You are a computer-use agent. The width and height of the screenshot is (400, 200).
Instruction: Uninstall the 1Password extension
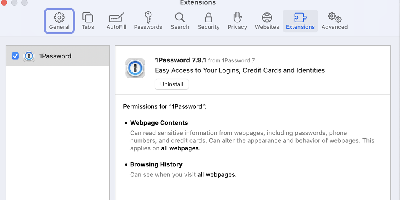coord(171,84)
